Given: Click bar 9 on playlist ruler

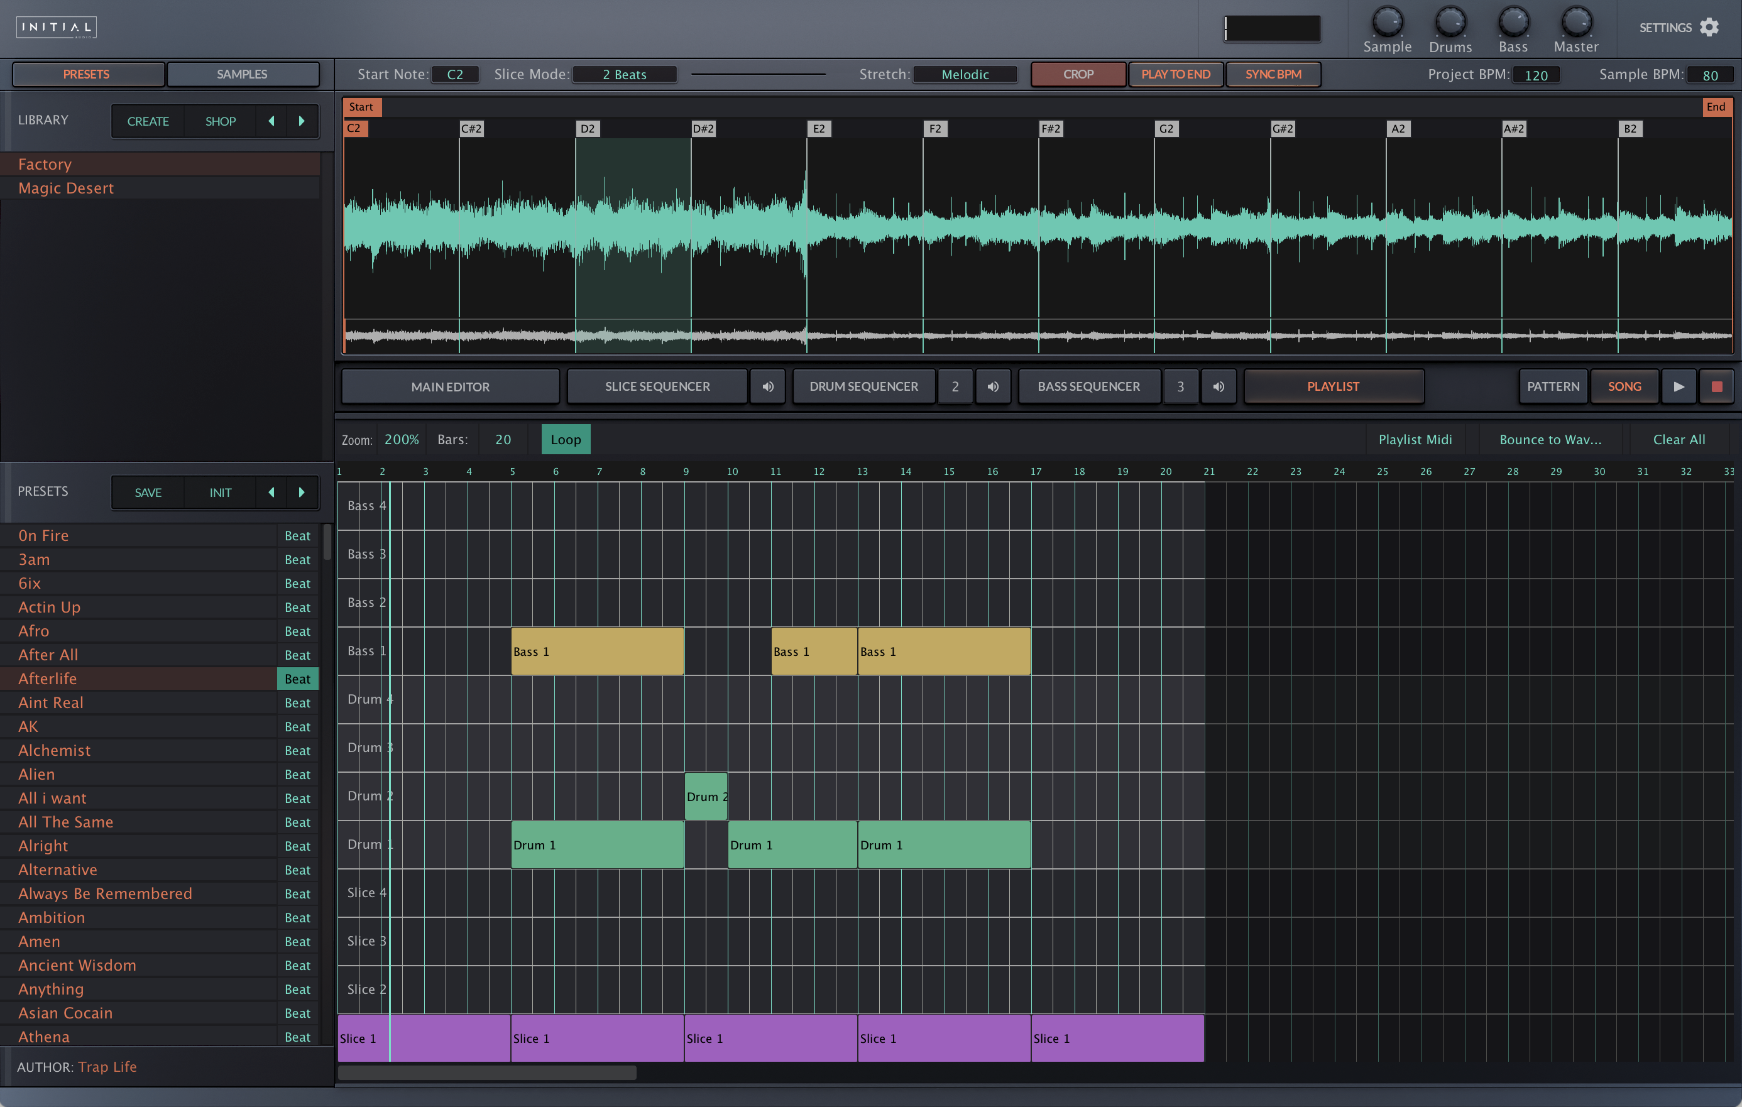Looking at the screenshot, I should (x=686, y=471).
